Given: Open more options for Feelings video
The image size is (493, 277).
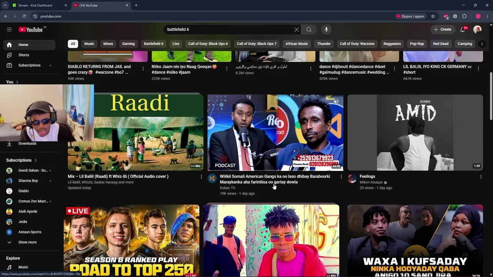Looking at the screenshot, I should coord(481,177).
